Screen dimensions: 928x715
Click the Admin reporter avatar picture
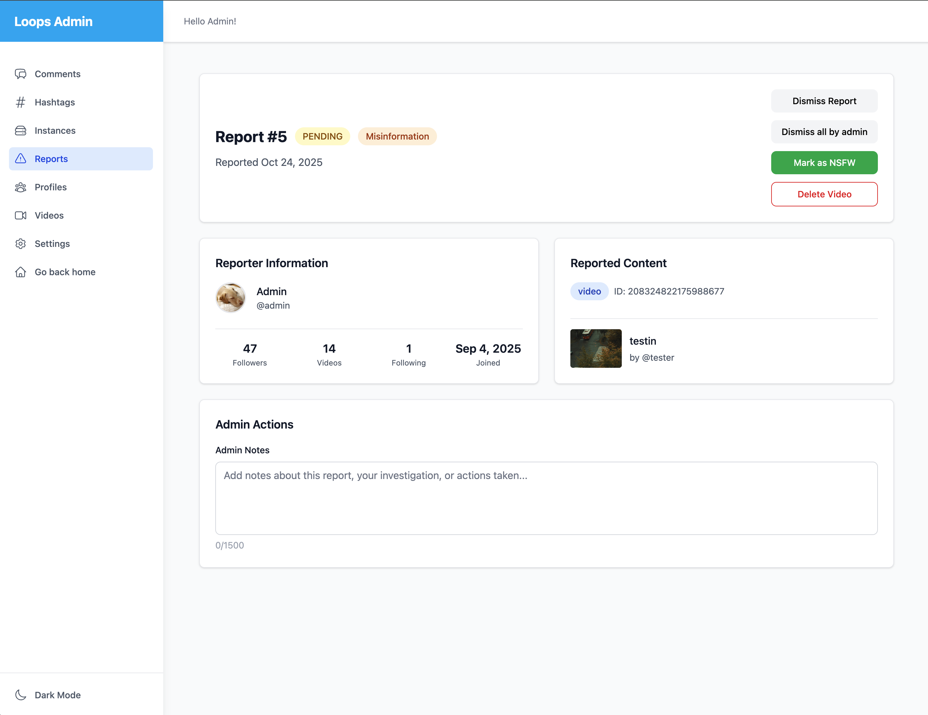(230, 298)
